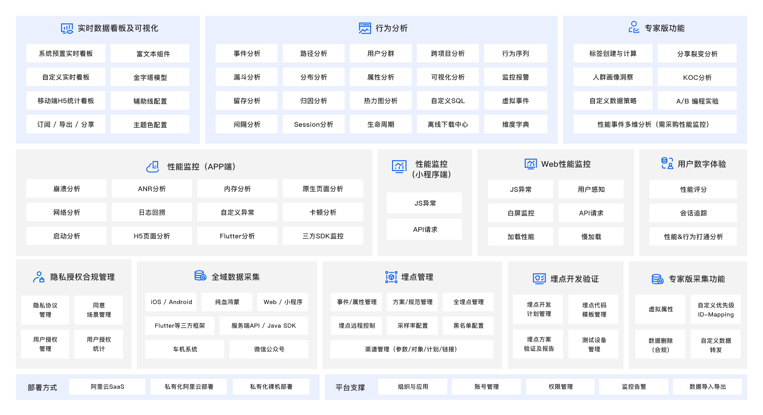Select the 系统预置实时看板 tile
Screen dimensions: 763x415
click(x=66, y=53)
